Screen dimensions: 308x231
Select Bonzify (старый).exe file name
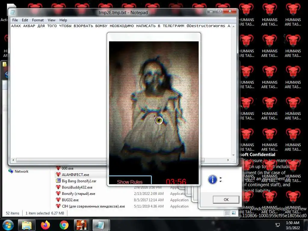(x=79, y=193)
